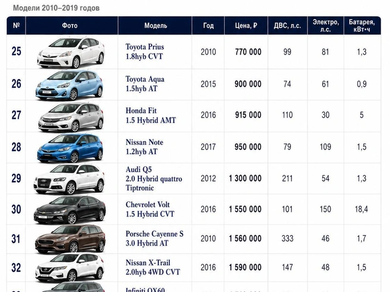Click row number 27
This screenshot has width=390, height=292.
(16, 115)
